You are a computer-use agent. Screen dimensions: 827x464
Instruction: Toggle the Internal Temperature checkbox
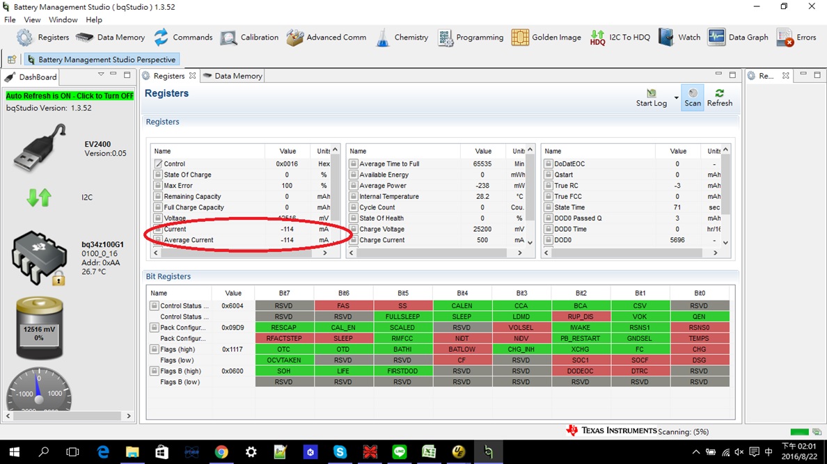click(354, 196)
